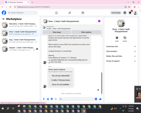Expand Chat members section
Screen dimensions: 141x113
click(x=121, y=51)
